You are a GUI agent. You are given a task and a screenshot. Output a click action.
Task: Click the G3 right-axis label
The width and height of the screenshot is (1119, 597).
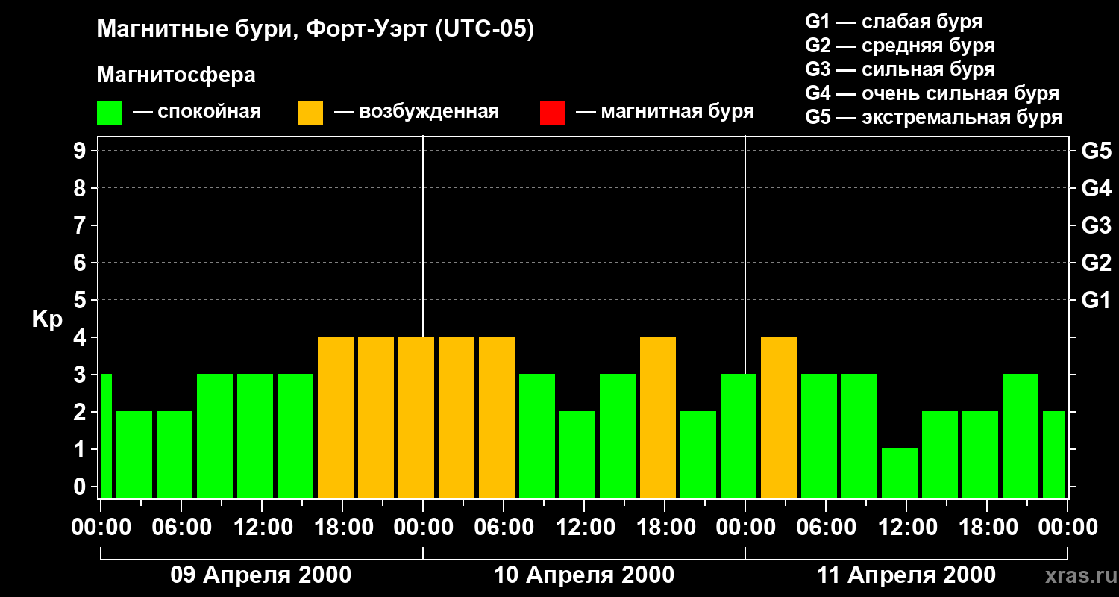[1096, 225]
